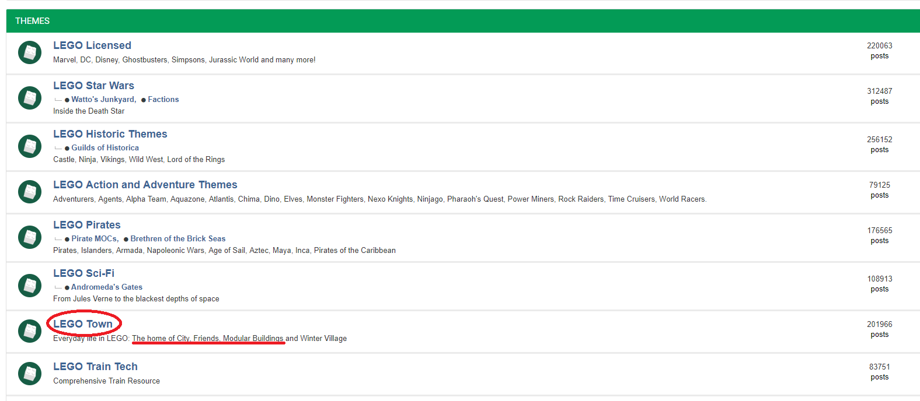The image size is (920, 401).
Task: Go to Brethren of the Brick Seas
Action: (x=177, y=239)
